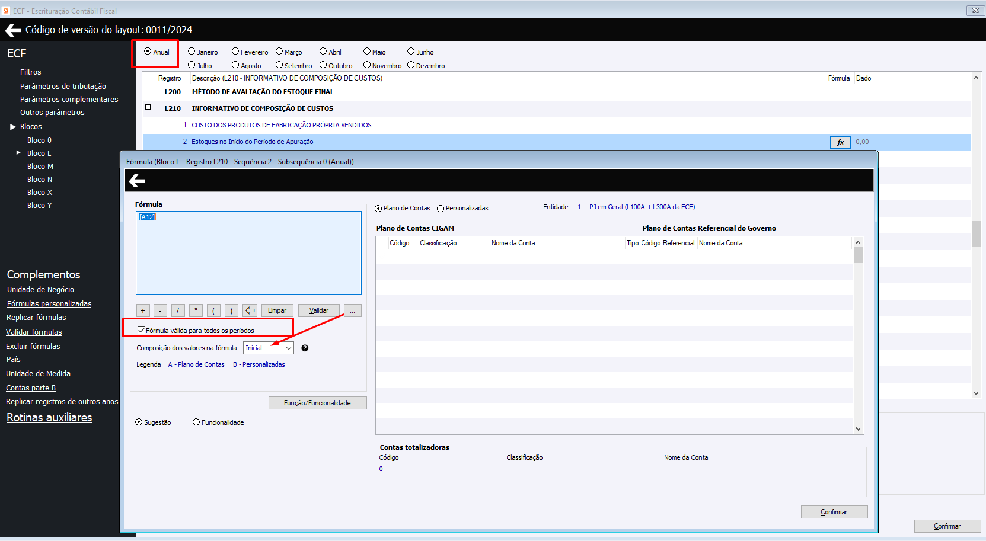Screen dimensions: 986x541
Task: Open the Unidade de Negócio link
Action: tap(40, 290)
